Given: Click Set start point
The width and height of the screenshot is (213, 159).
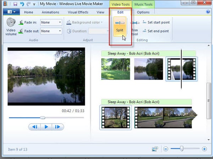Looking at the screenshot, I should (156, 22).
